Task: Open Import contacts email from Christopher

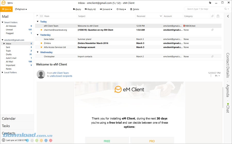Action: [x=128, y=56]
